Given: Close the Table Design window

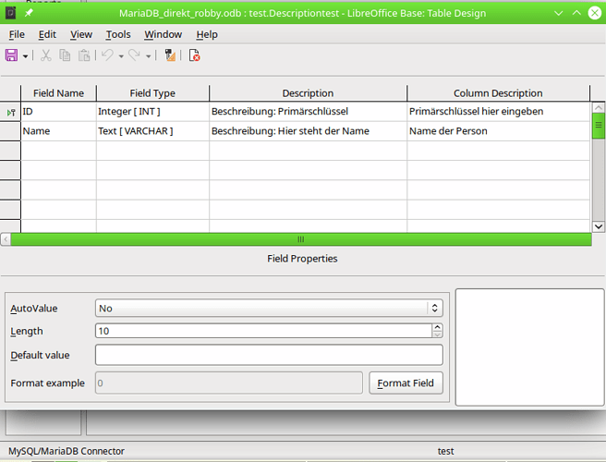Looking at the screenshot, I should pyautogui.click(x=595, y=13).
